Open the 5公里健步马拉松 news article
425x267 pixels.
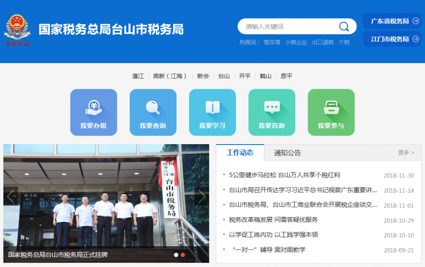coord(284,175)
